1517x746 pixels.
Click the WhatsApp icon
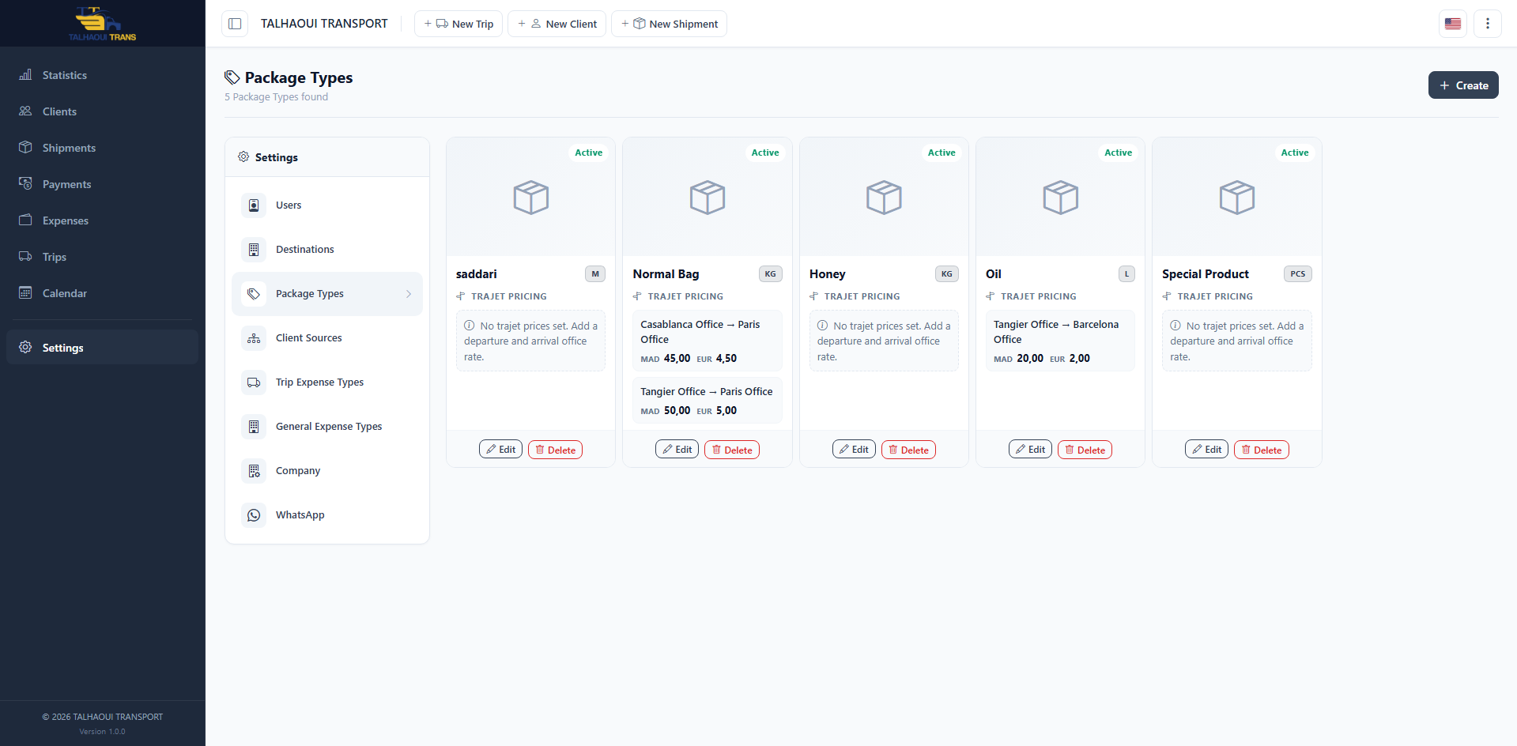254,515
